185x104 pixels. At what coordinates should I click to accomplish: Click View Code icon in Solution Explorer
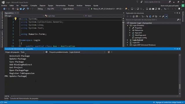click(x=160, y=16)
